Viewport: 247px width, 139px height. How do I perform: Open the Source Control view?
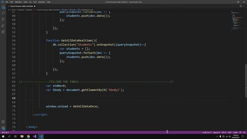pyautogui.click(x=3, y=19)
